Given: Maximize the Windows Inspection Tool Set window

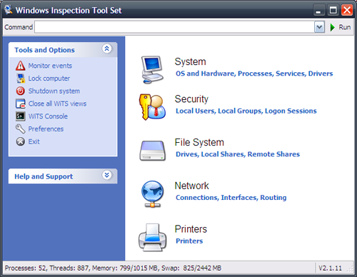Looking at the screenshot, I should tap(333, 10).
